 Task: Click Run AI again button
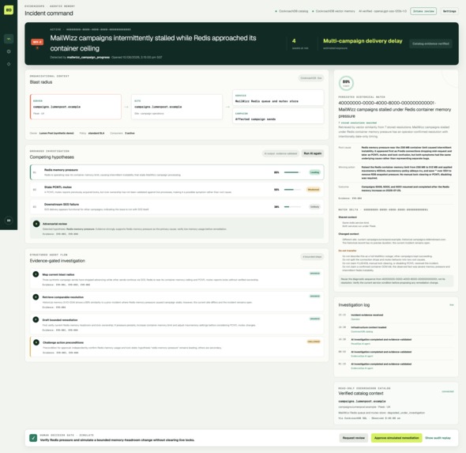[312, 153]
